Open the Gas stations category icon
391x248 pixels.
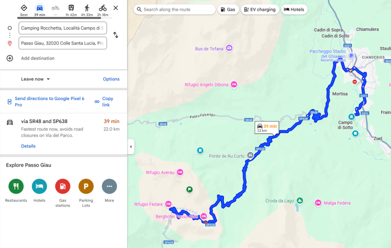point(63,186)
